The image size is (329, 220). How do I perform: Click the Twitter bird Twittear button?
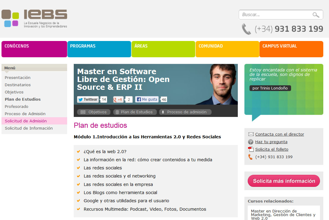[x=88, y=99]
